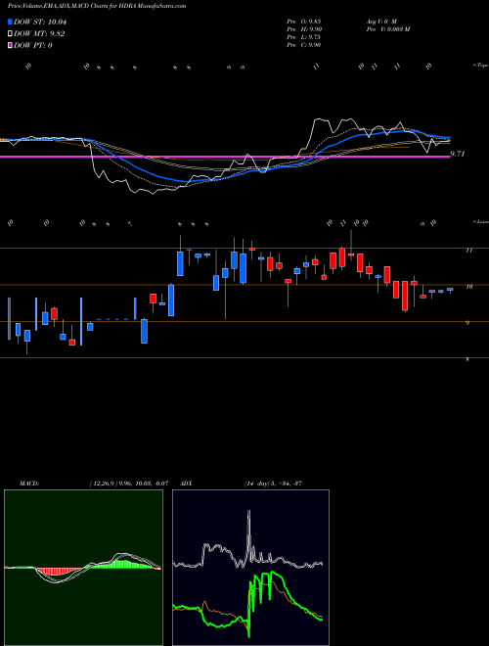
Task: Click the MACD panel heading
Action: click(x=28, y=484)
